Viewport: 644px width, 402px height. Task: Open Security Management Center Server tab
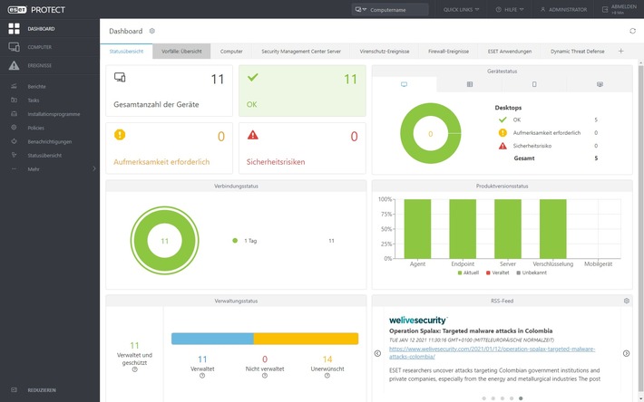pyautogui.click(x=301, y=52)
